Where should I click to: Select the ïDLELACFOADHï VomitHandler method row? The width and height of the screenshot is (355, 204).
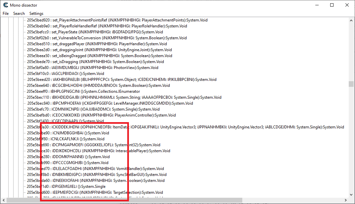coord(96,168)
